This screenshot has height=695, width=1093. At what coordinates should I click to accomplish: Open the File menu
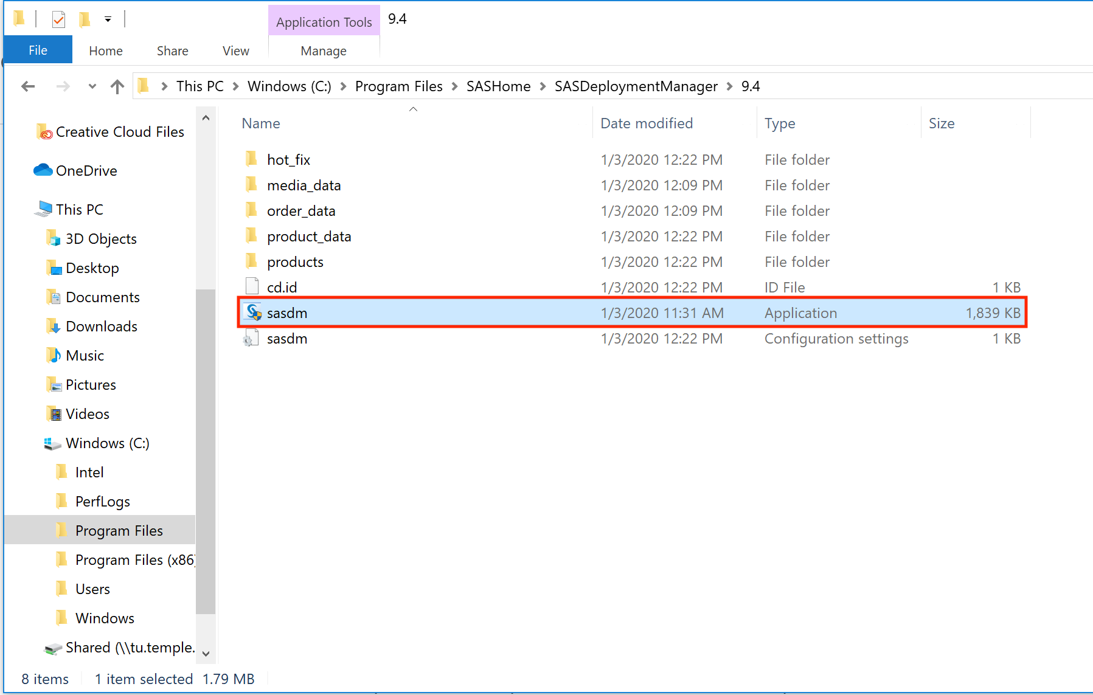38,50
